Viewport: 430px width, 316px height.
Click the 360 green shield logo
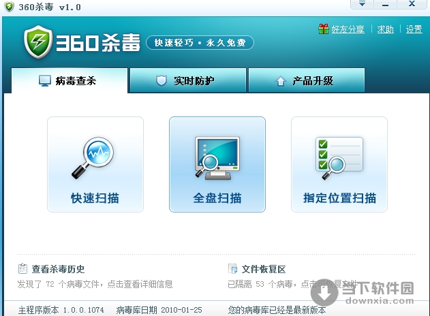(38, 42)
